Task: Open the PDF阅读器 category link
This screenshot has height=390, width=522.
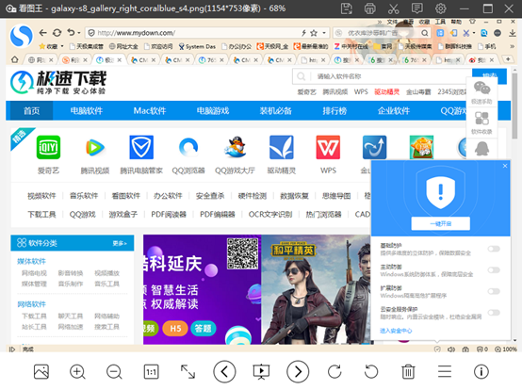Action: pos(169,214)
